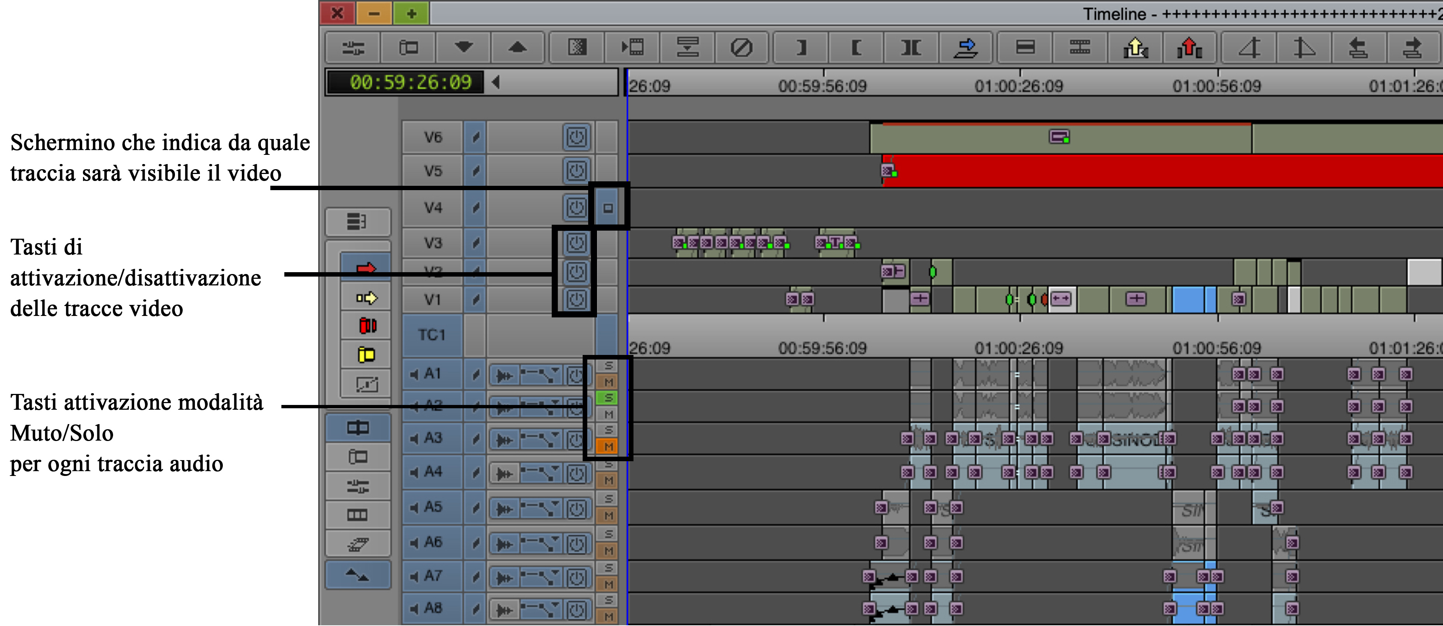
Task: Select the yellow Ripple Trim tool
Action: tap(366, 355)
